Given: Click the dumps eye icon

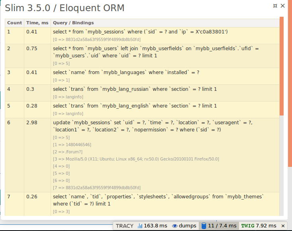Looking at the screenshot, I should 174,226.
